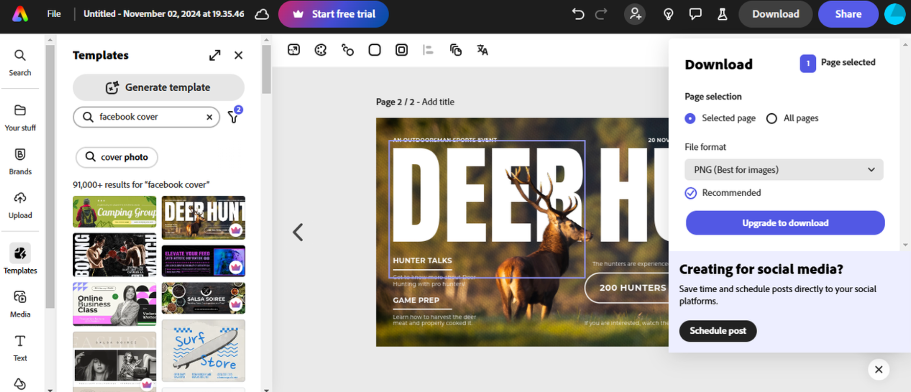The height and width of the screenshot is (392, 911).
Task: Open the Upload panel
Action: tap(20, 204)
